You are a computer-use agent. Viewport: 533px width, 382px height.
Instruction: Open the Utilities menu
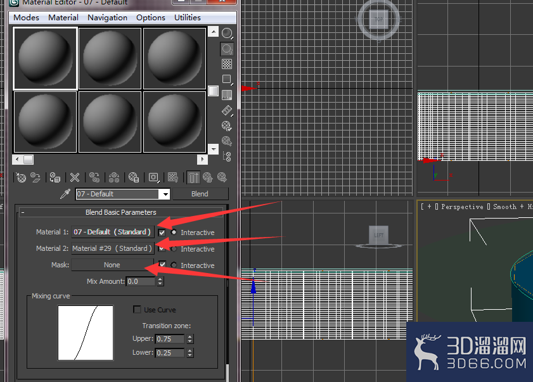pos(188,18)
